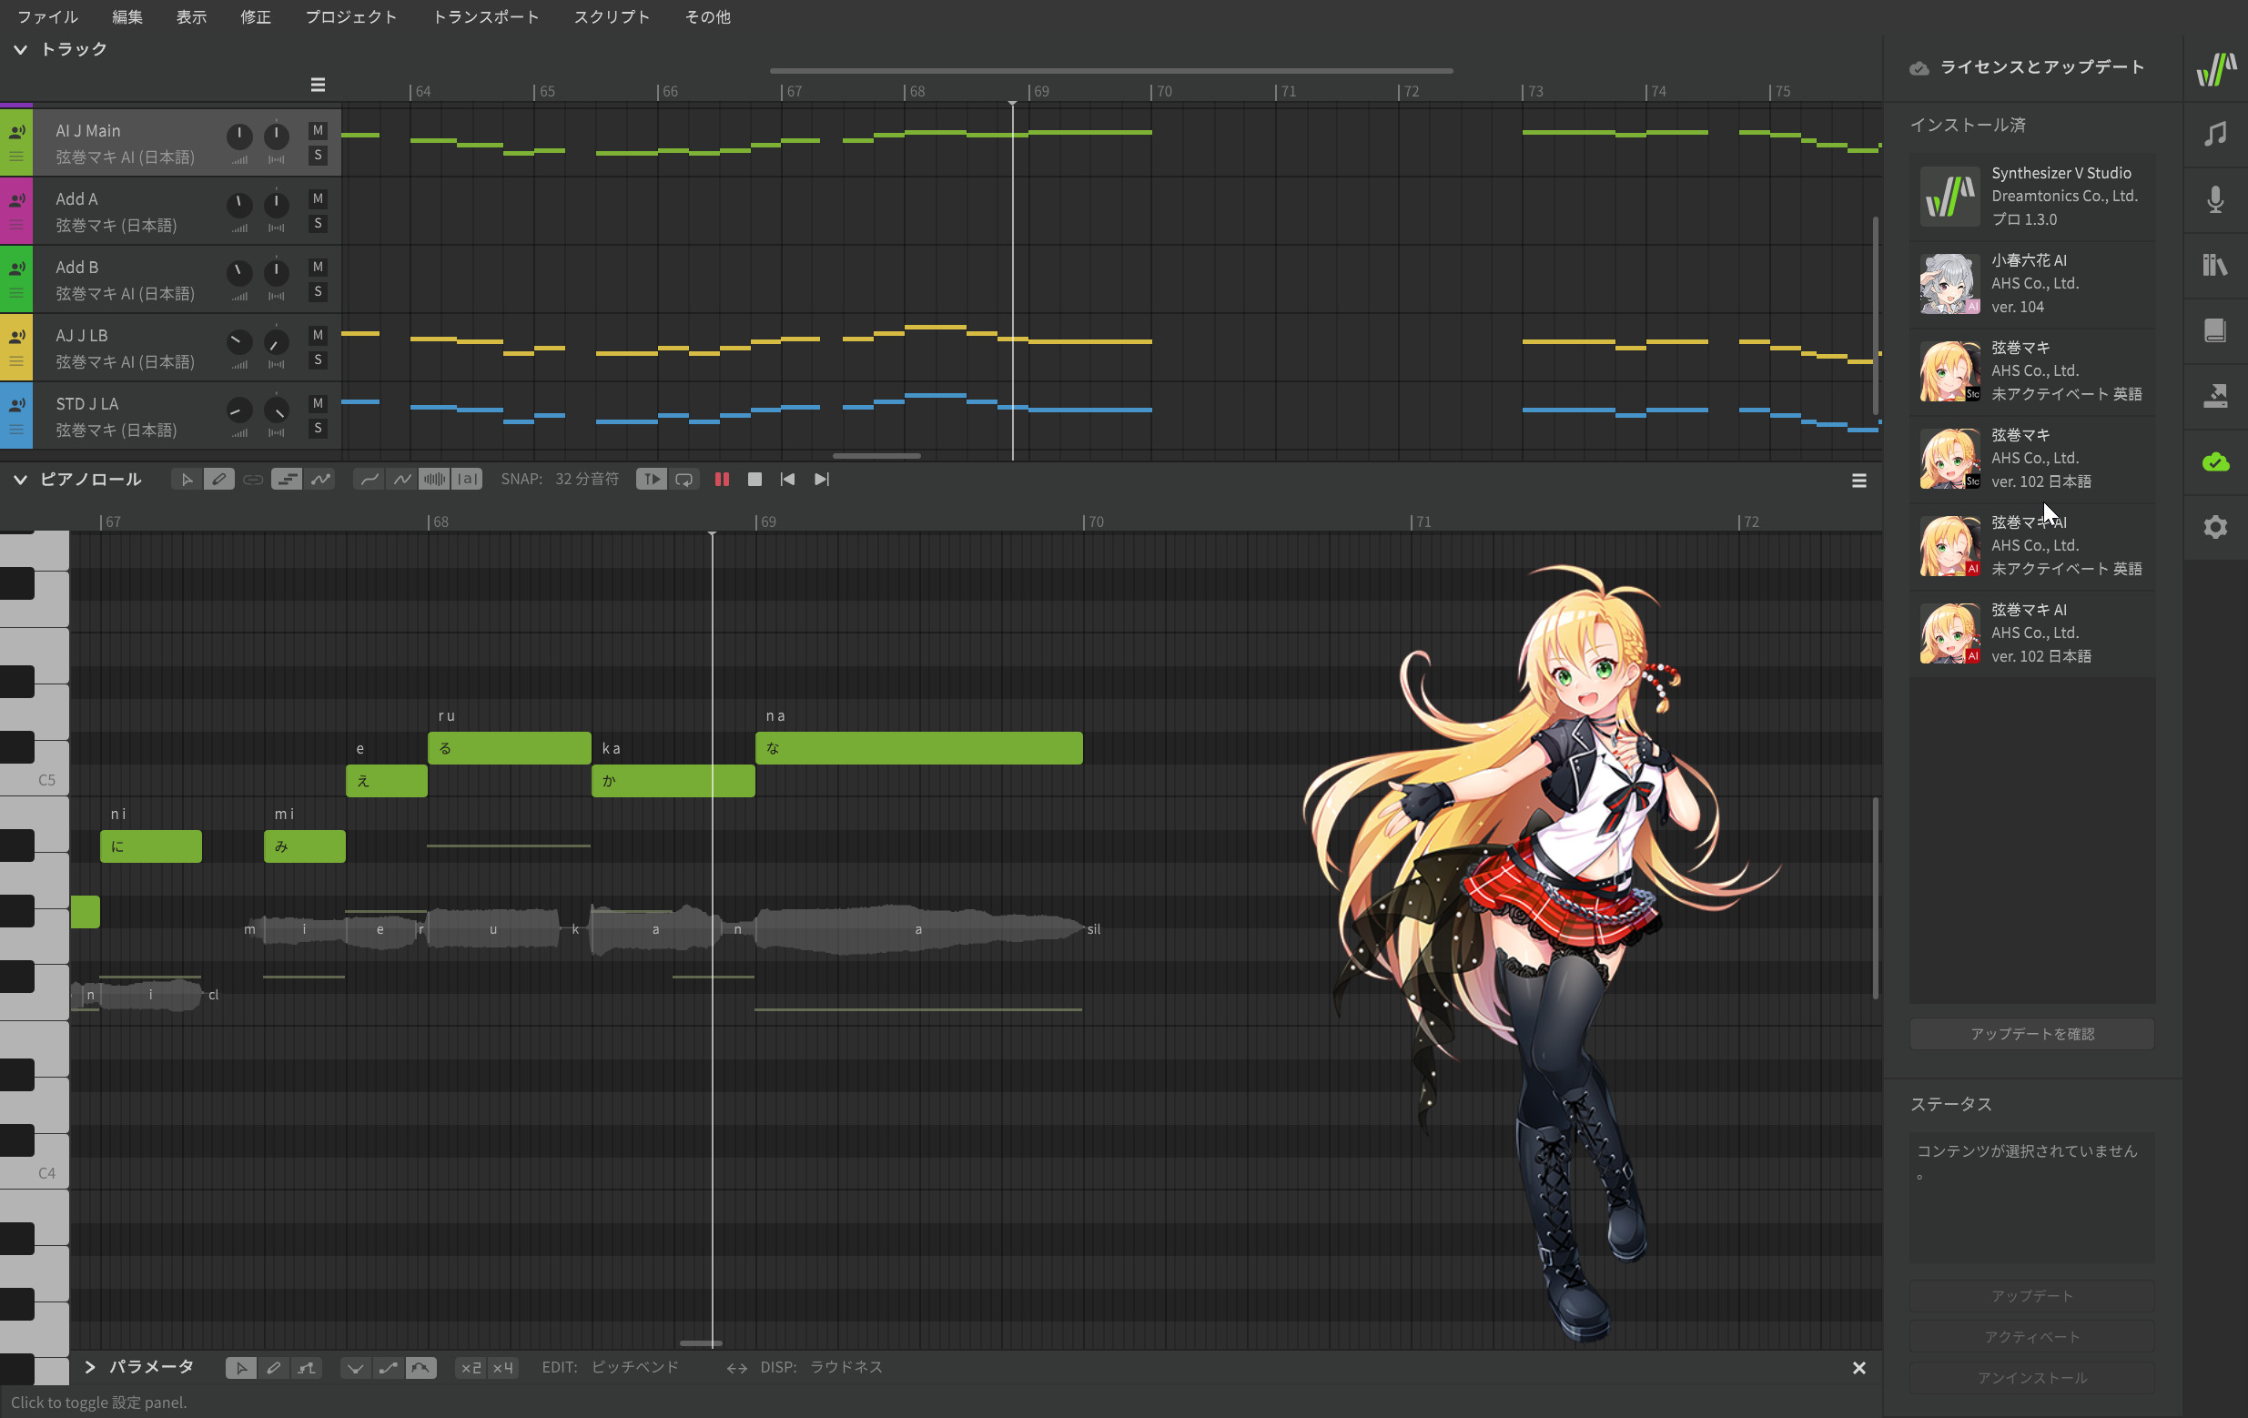Open the 表示 menu
2248x1418 pixels.
pyautogui.click(x=191, y=16)
